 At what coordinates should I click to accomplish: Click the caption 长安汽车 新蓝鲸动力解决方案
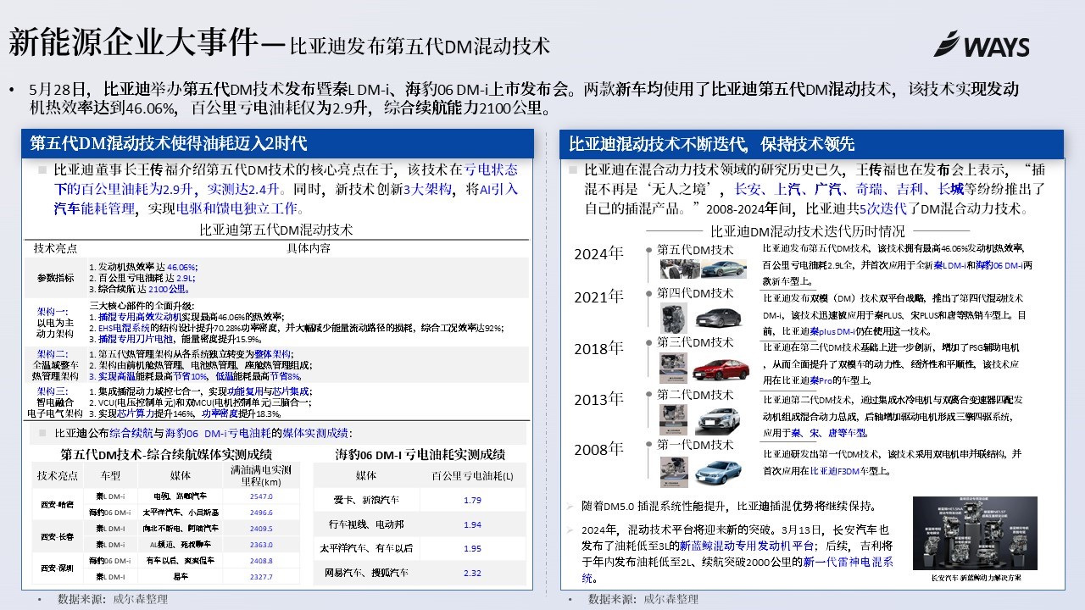tap(976, 578)
